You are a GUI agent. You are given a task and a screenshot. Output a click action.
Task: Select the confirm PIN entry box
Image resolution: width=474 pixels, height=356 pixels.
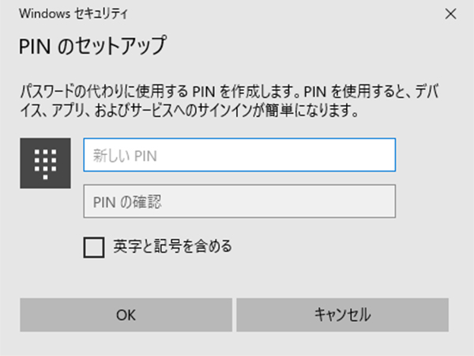pos(239,201)
